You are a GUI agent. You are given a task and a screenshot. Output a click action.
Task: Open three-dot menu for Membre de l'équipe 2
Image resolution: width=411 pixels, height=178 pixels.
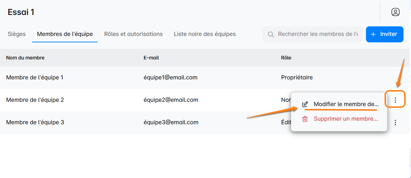pos(395,100)
